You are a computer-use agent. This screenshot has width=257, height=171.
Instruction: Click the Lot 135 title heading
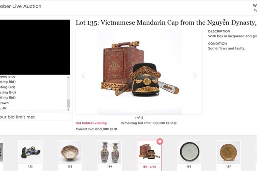[x=166, y=23]
